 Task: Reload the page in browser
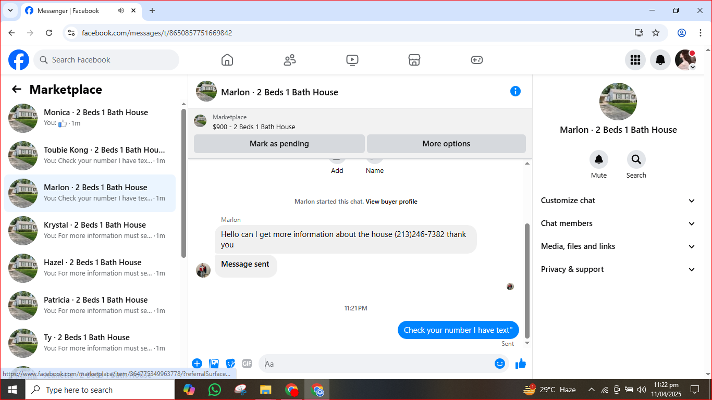[x=49, y=33]
